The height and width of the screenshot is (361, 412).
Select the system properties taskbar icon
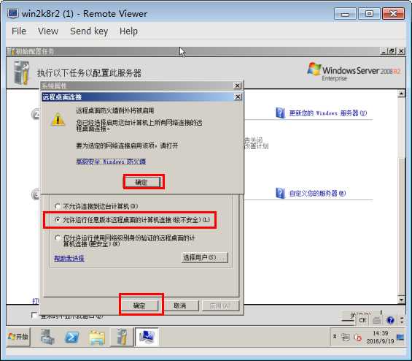147,337
